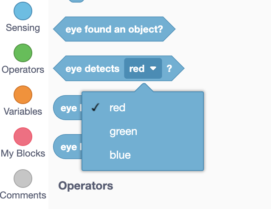271x209 pixels.
Task: Click the blue Sensing category circle
Action: pyautogui.click(x=23, y=11)
